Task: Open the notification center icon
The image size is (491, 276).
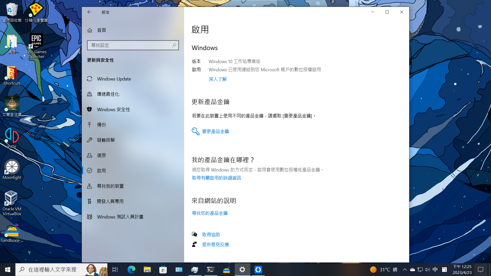Action: tap(481, 270)
